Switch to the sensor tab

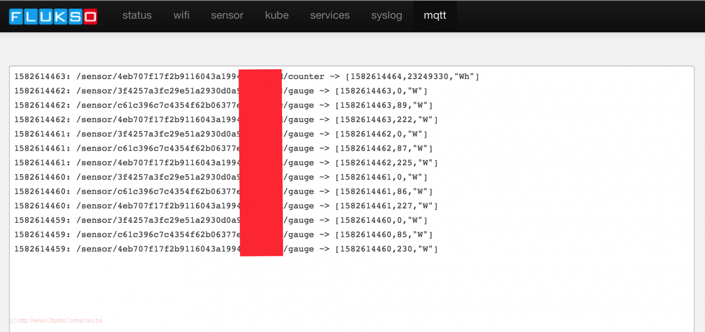point(227,15)
